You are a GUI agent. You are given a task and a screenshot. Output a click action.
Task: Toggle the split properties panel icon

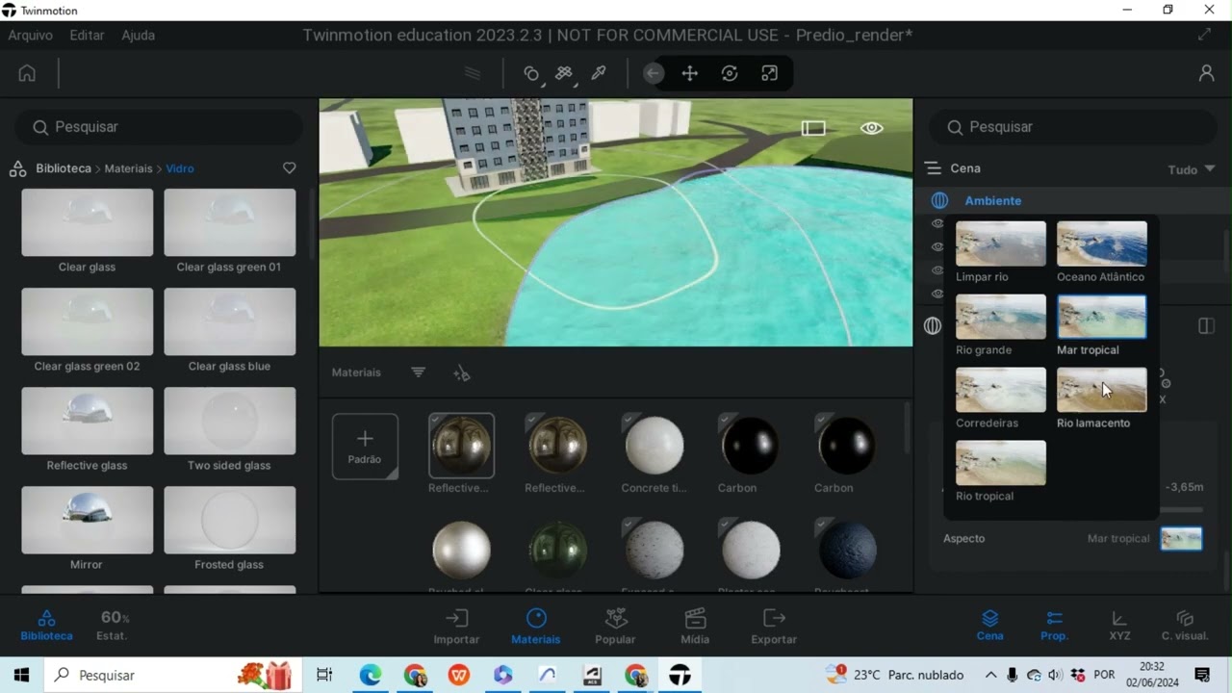1206,326
